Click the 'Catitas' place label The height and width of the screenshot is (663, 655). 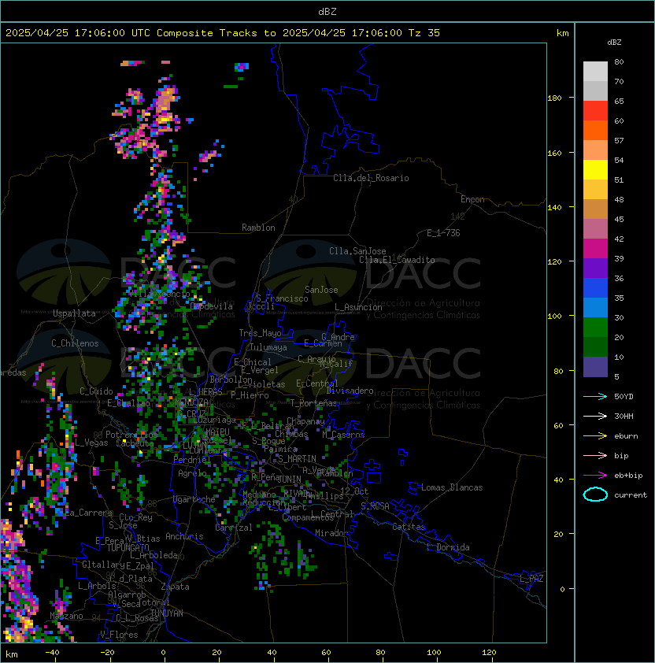click(x=409, y=527)
